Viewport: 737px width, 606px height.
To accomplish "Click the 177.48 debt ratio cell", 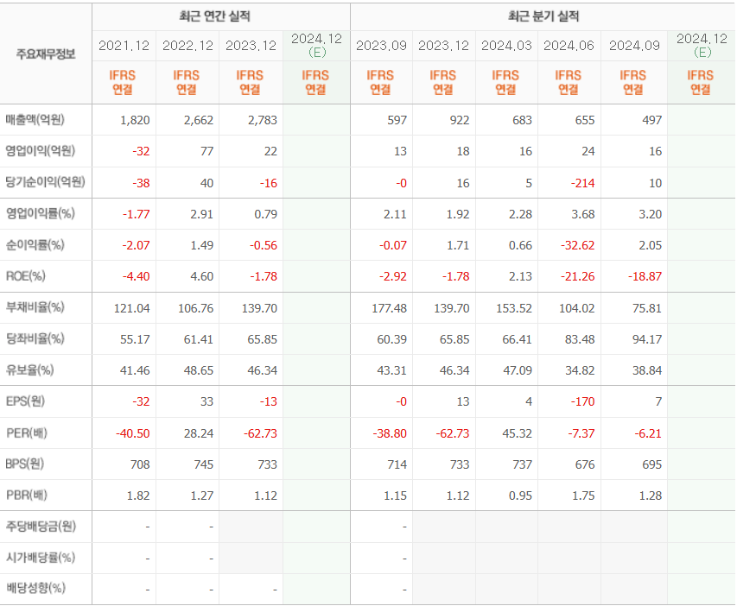I will (x=388, y=307).
